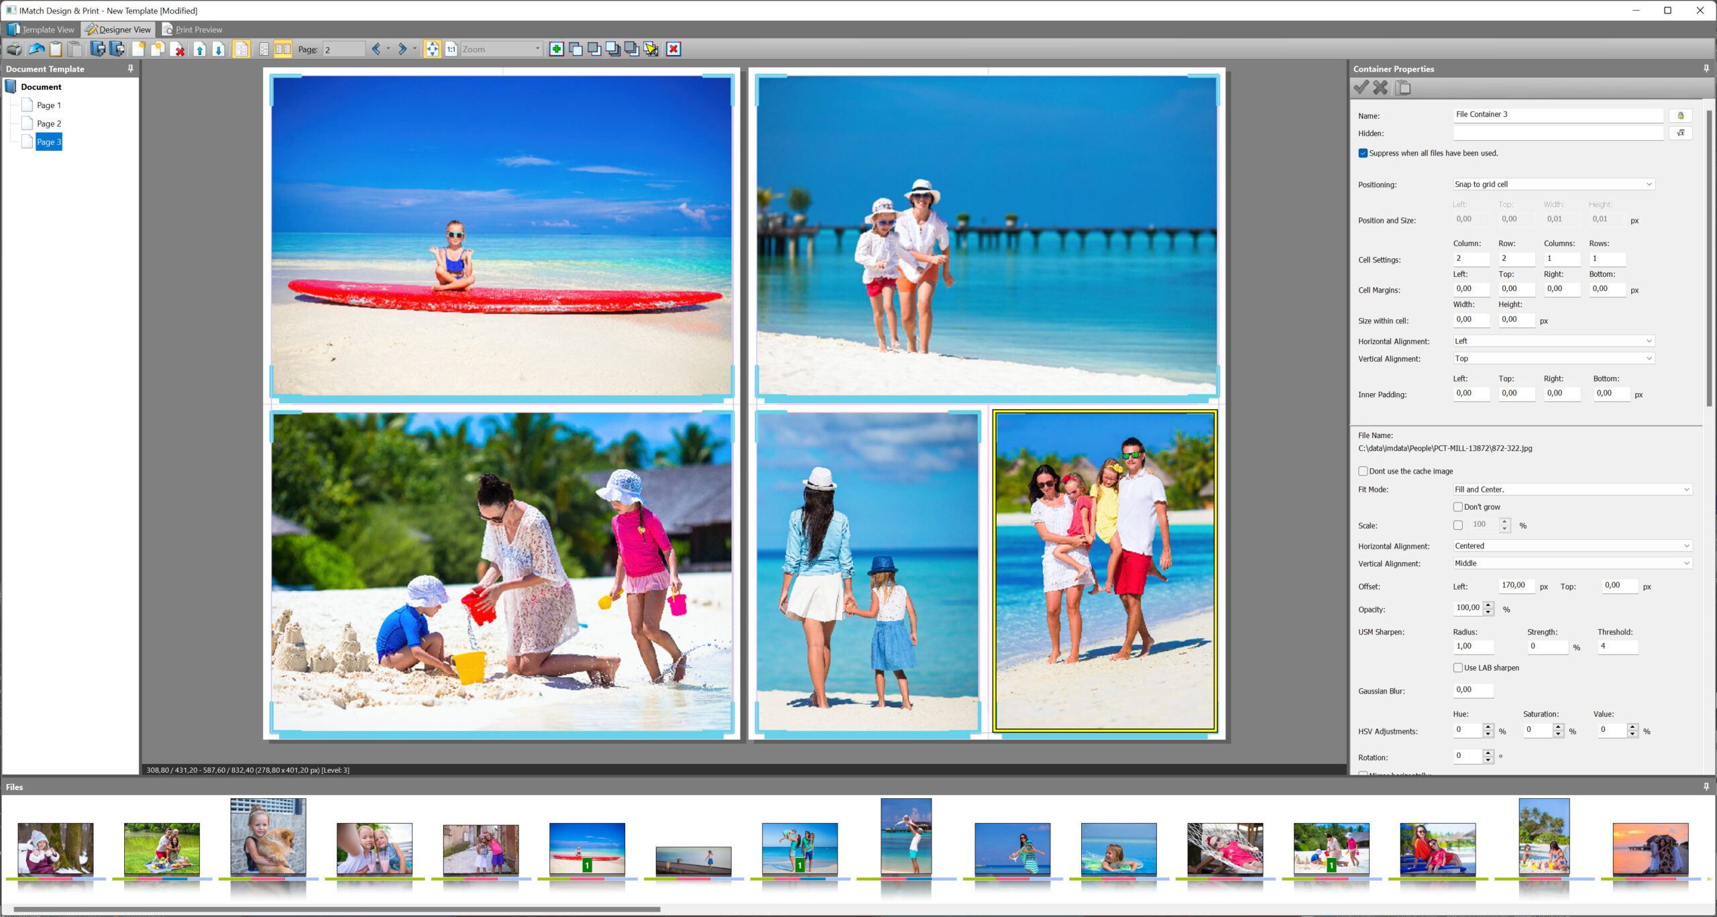Select the red surfboard thumbnail in Files
The height and width of the screenshot is (917, 1717).
coord(586,849)
